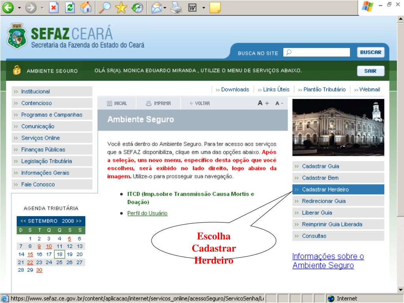Click Informações sobre o Ambiente Seguro link
The height and width of the screenshot is (303, 404).
(x=328, y=261)
